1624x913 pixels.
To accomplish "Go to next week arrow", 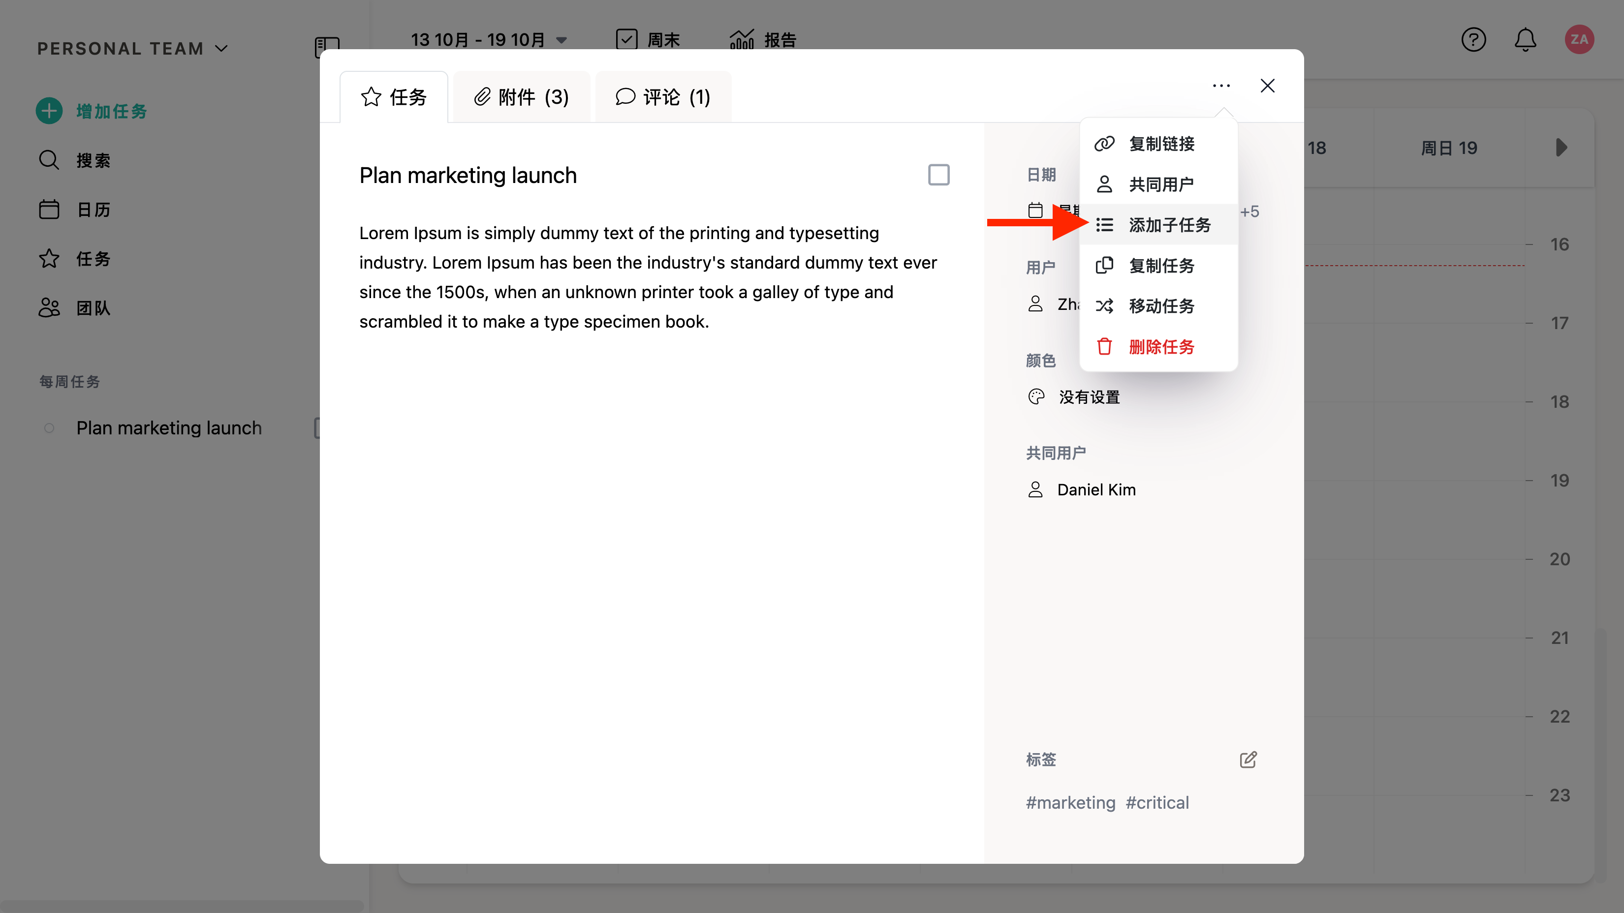I will [1561, 148].
